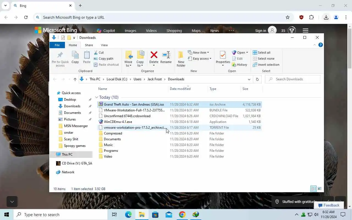The image size is (352, 220).
Task: Select Unconfirmed 67448.crdownload file
Action: tap(179, 116)
